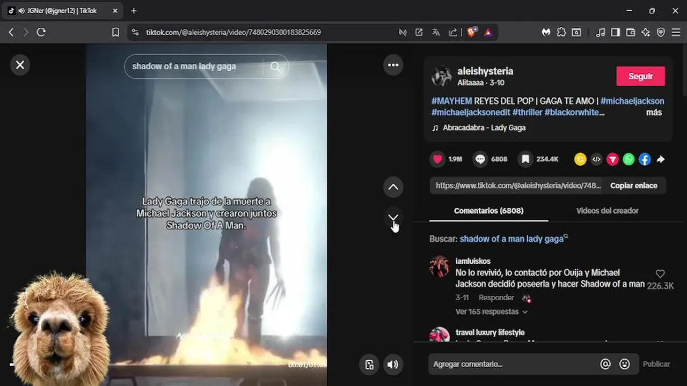
Task: Open comments via speech bubble icon
Action: pyautogui.click(x=480, y=159)
